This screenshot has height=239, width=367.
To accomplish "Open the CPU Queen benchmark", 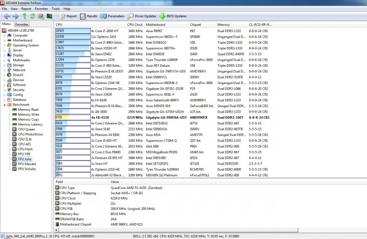I will (x=23, y=129).
